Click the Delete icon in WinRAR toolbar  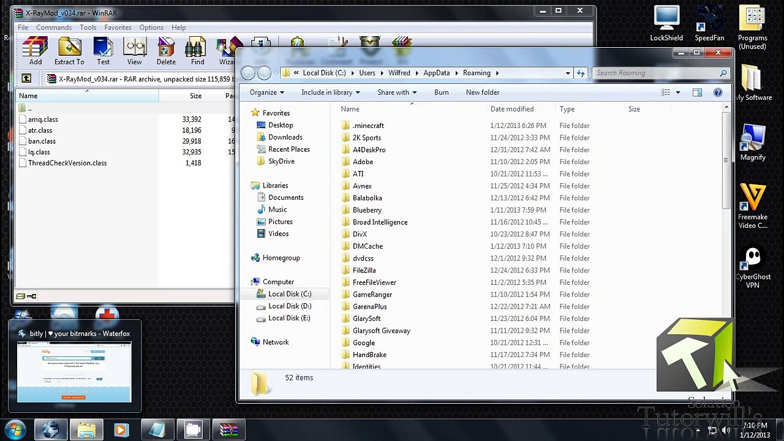(x=166, y=51)
